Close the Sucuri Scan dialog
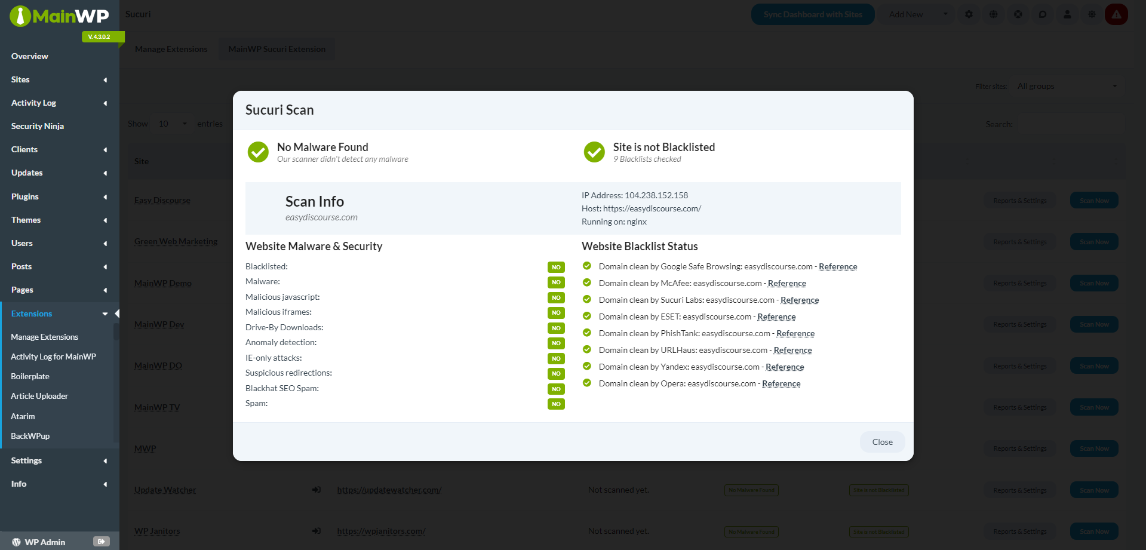 point(882,442)
